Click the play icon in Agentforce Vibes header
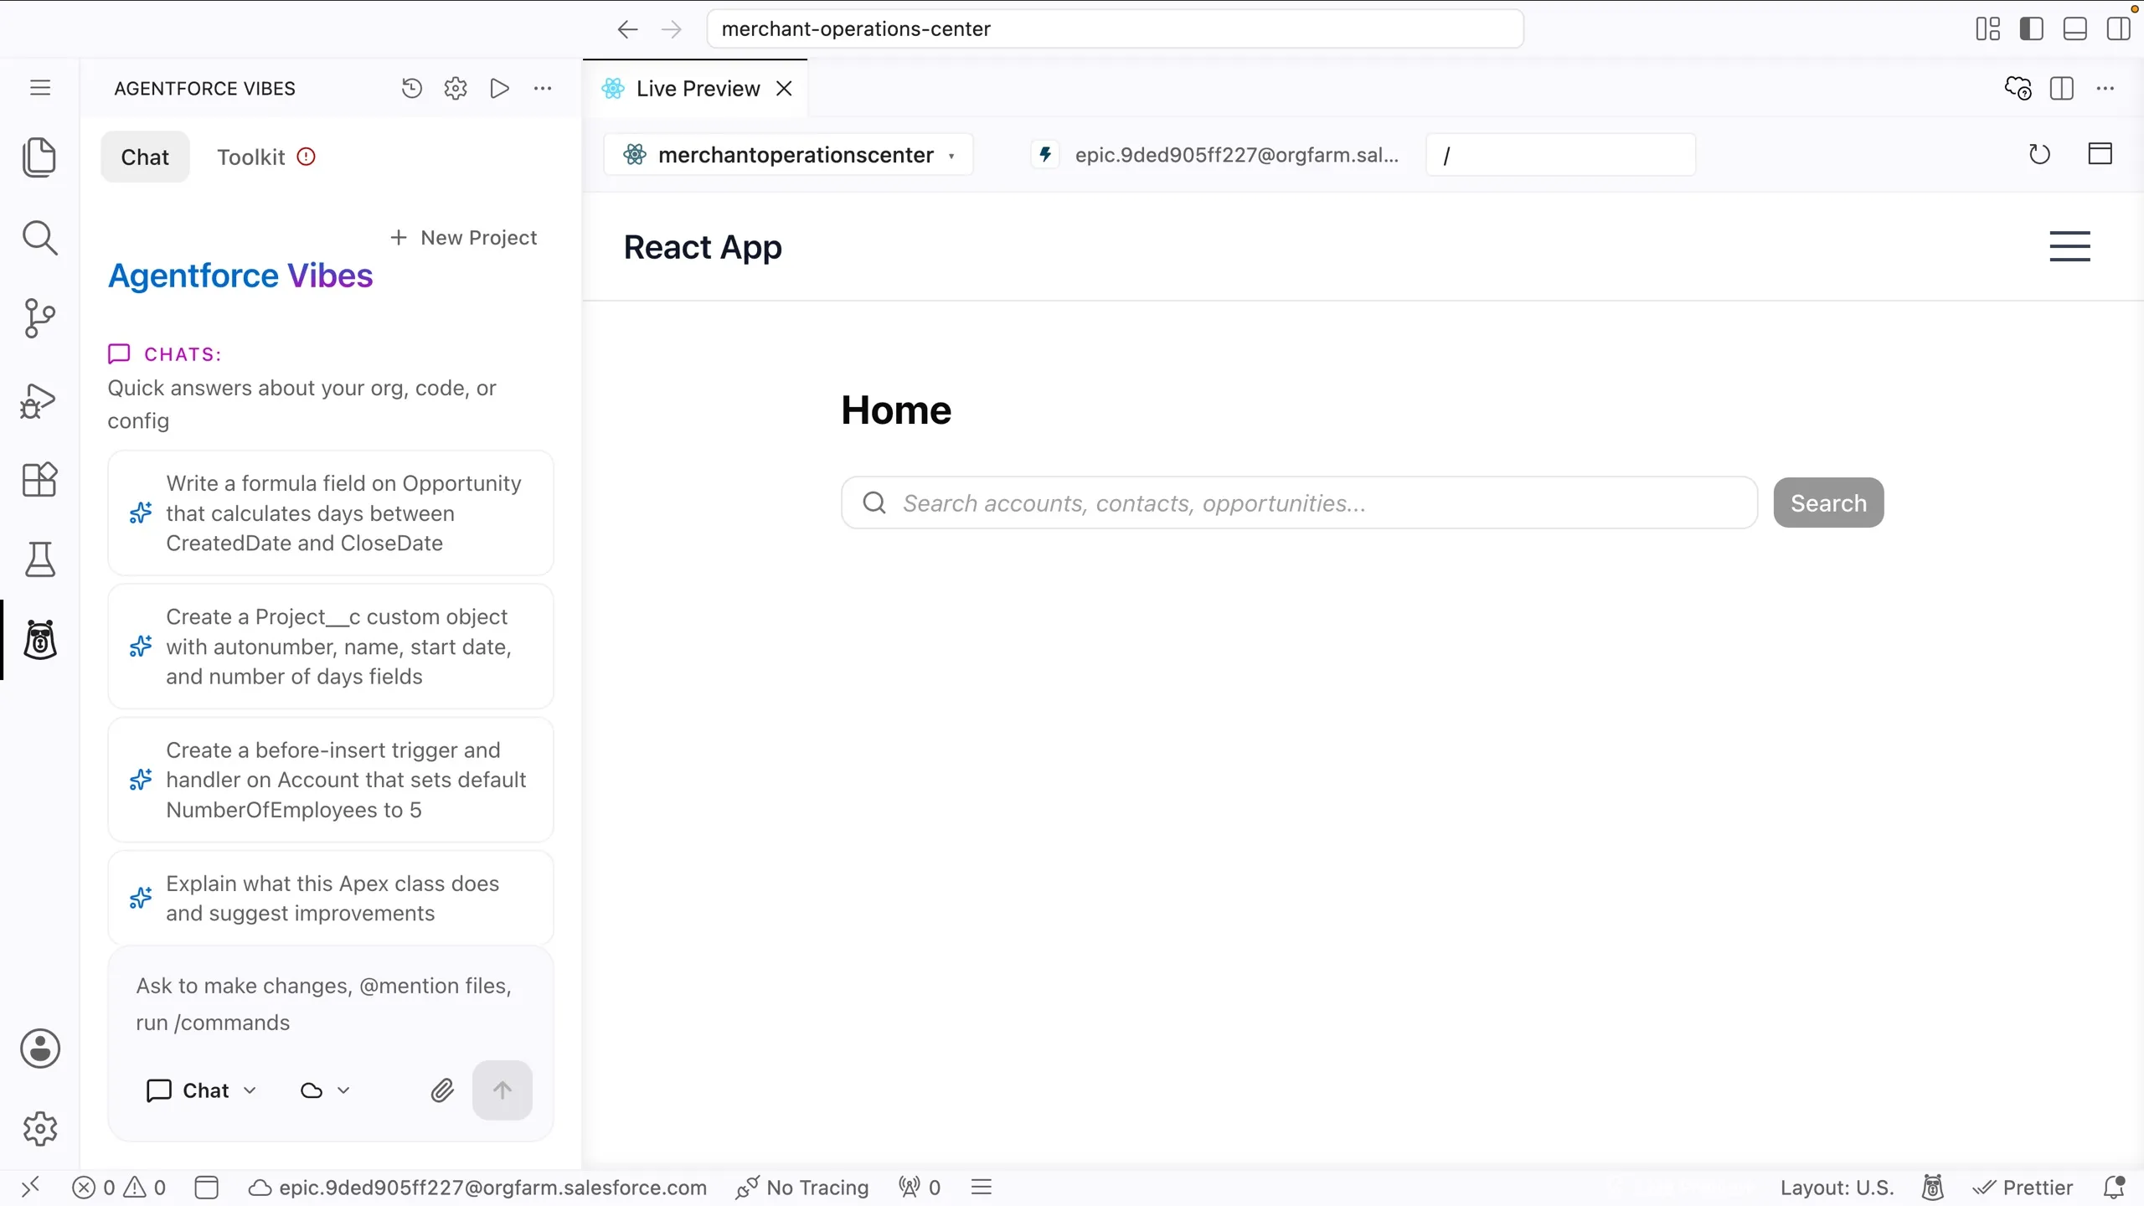Viewport: 2144px width, 1206px height. (499, 88)
